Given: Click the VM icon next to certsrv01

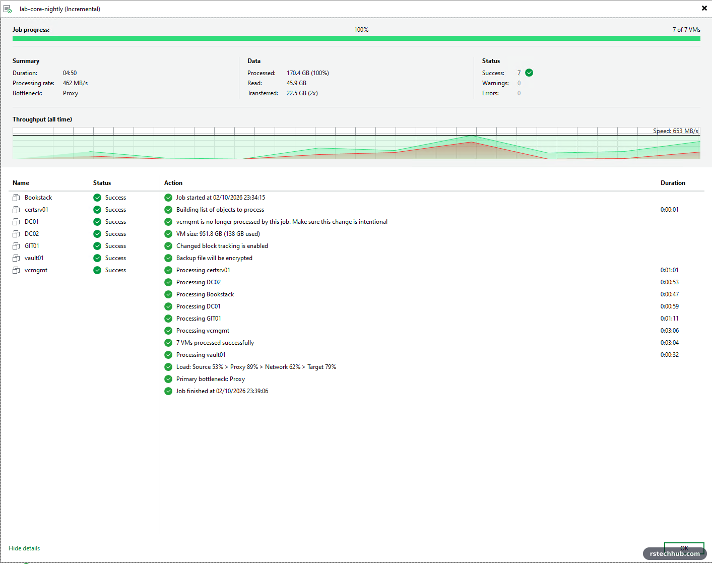Looking at the screenshot, I should click(x=16, y=210).
